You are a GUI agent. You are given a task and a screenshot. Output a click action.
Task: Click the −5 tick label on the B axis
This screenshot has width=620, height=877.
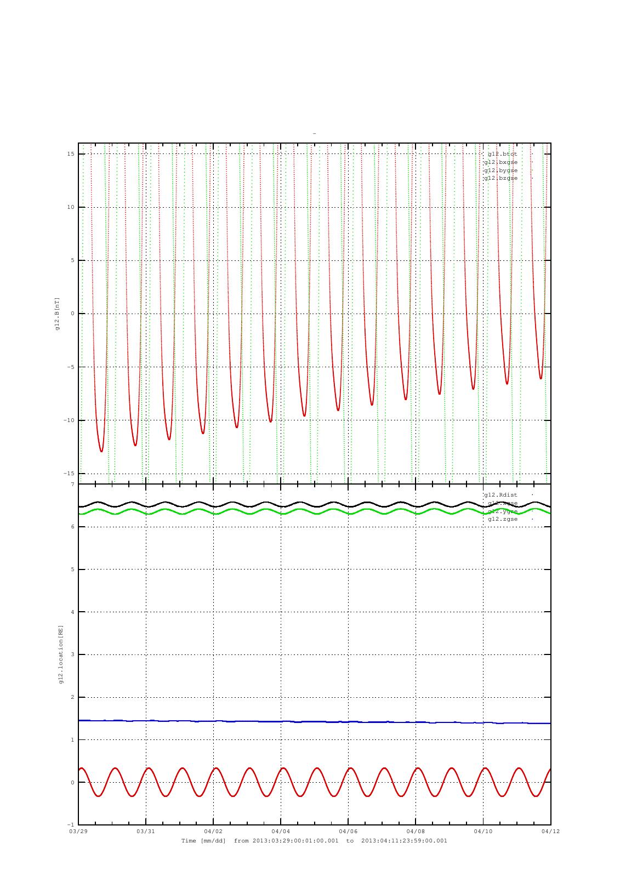pyautogui.click(x=70, y=367)
